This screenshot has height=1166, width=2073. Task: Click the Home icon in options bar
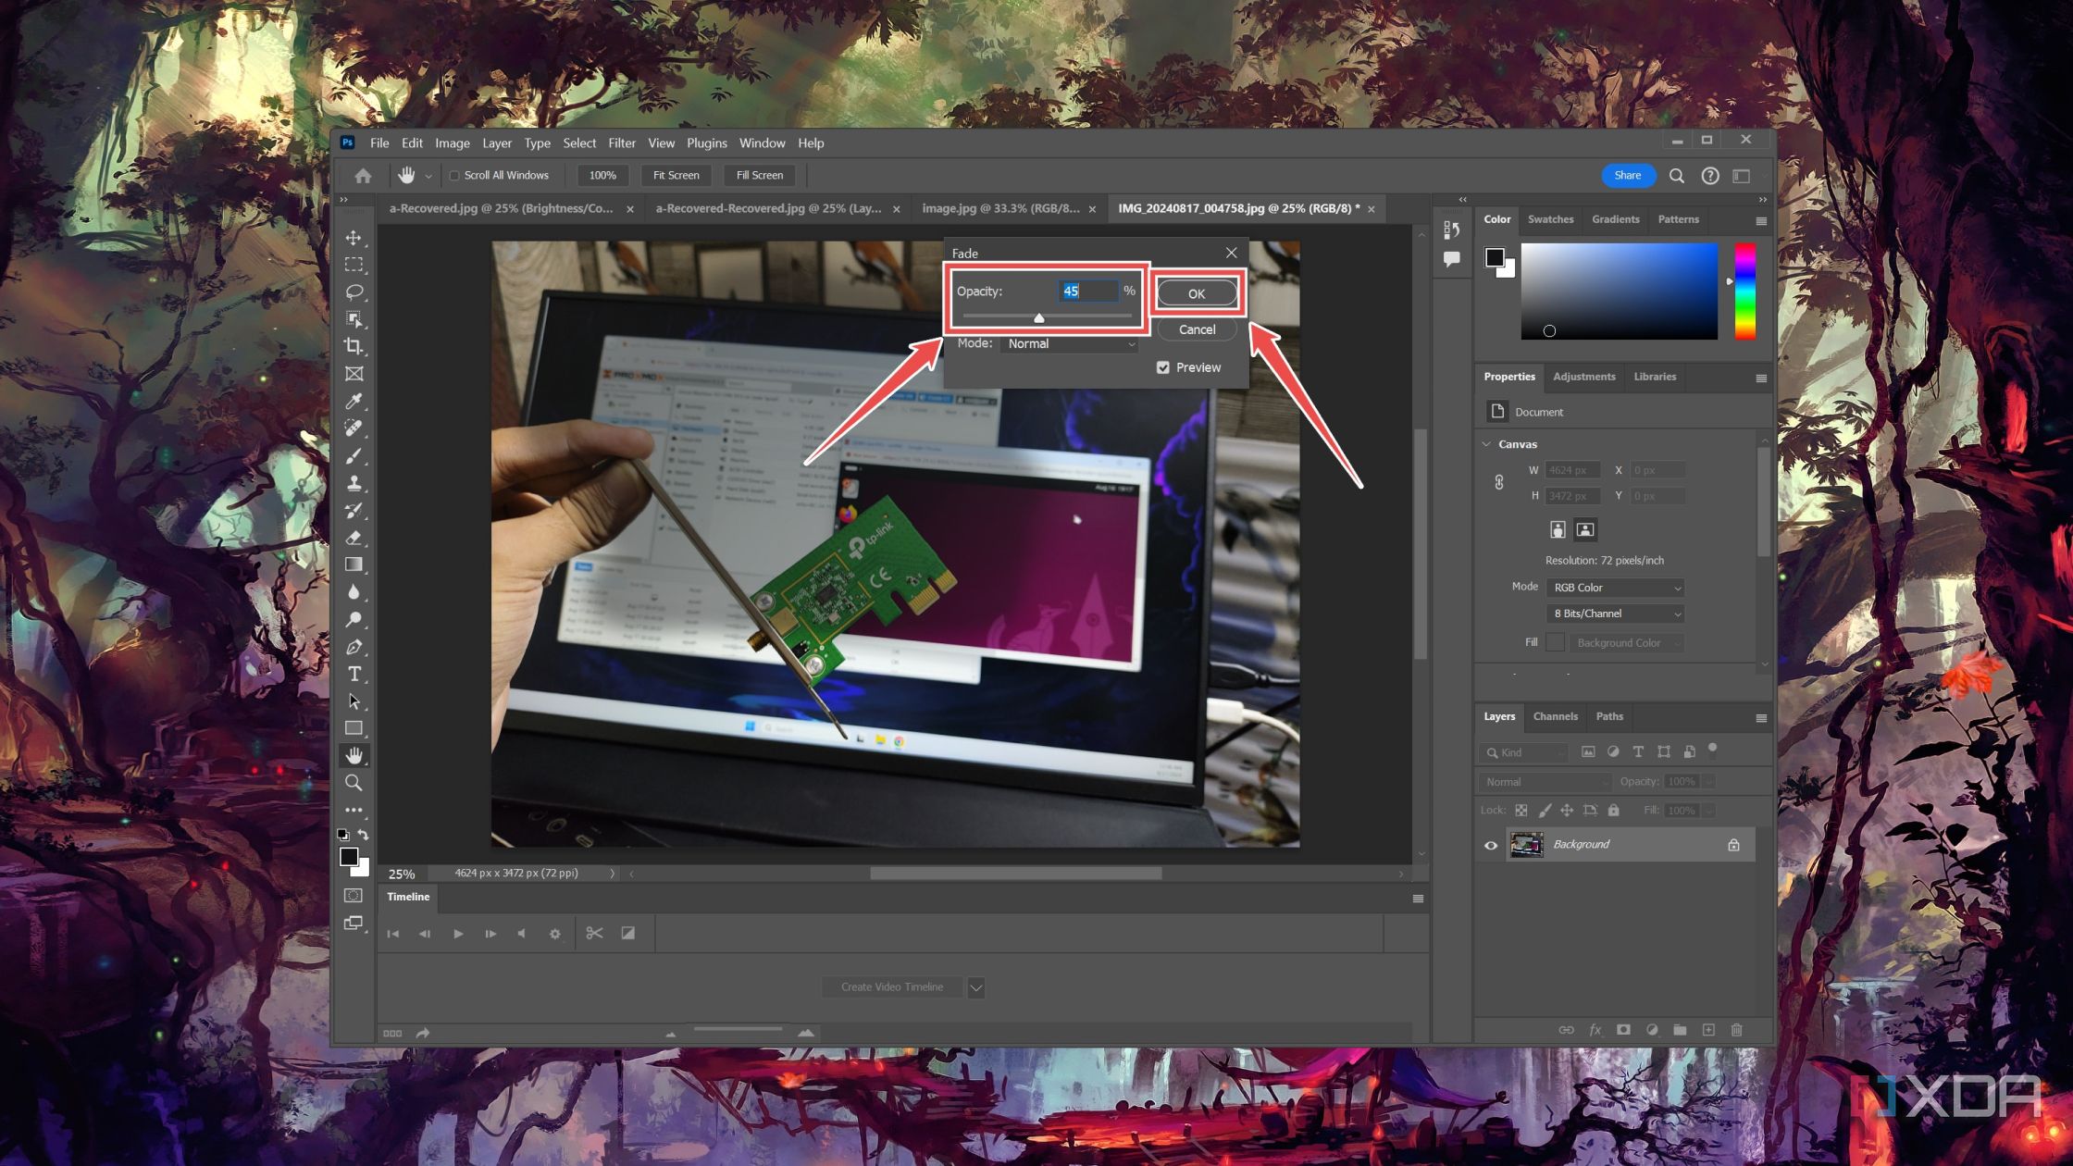(x=363, y=176)
